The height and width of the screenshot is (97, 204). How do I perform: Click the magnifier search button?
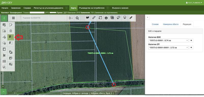77,18
